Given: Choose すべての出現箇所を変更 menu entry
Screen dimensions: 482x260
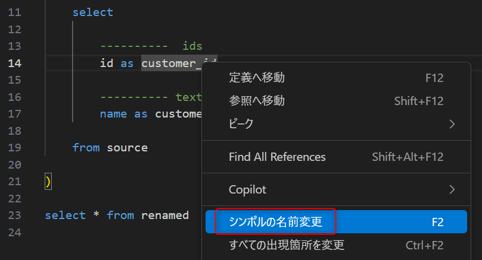Looking at the screenshot, I should tap(336, 245).
